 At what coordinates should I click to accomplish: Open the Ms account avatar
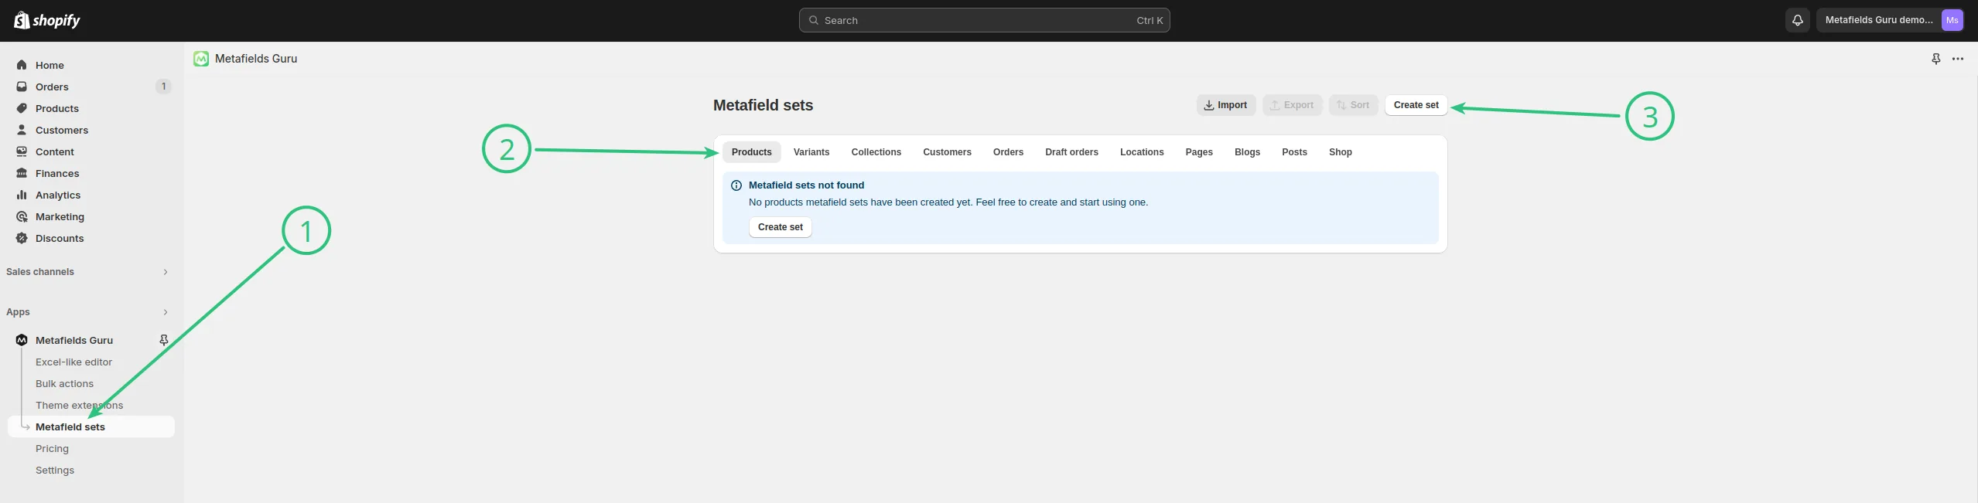pyautogui.click(x=1952, y=20)
